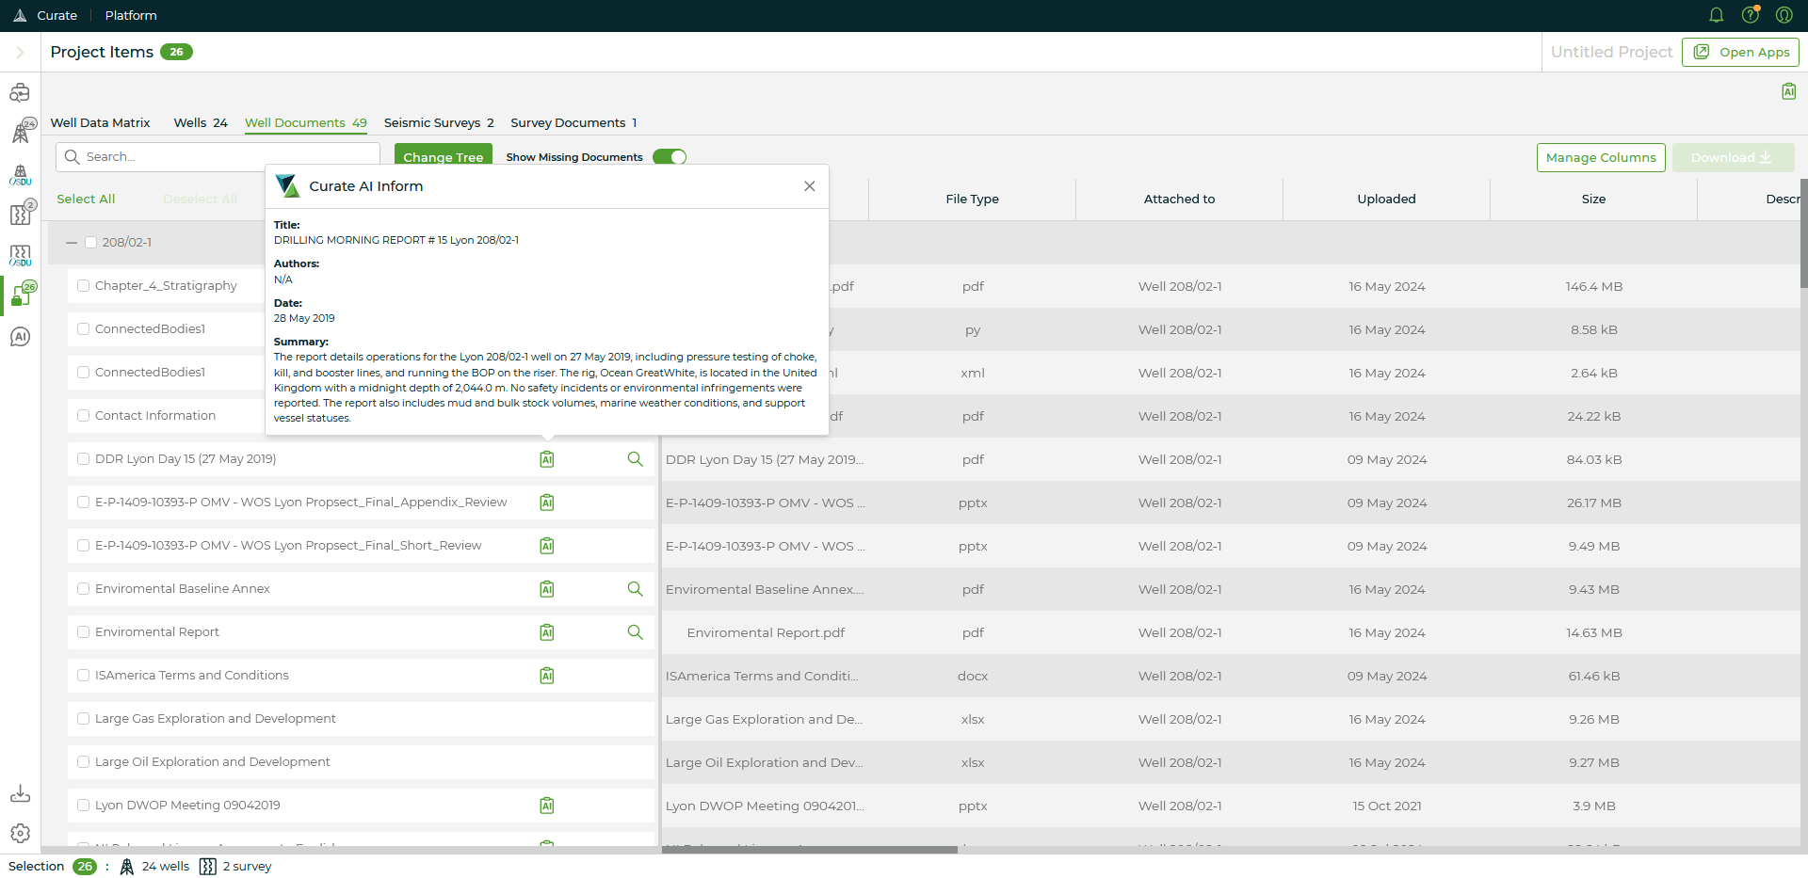Expand the left sidebar chevron
This screenshot has height=878, width=1808.
pos(20,52)
